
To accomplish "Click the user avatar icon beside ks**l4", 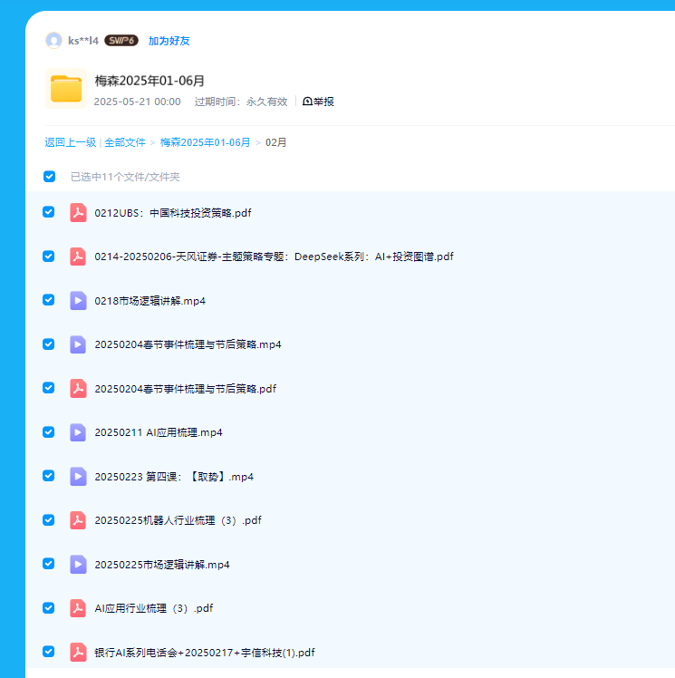I will pos(53,41).
